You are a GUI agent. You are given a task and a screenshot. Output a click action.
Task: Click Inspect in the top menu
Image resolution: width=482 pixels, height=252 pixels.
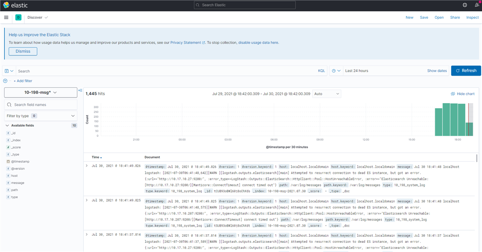[472, 17]
